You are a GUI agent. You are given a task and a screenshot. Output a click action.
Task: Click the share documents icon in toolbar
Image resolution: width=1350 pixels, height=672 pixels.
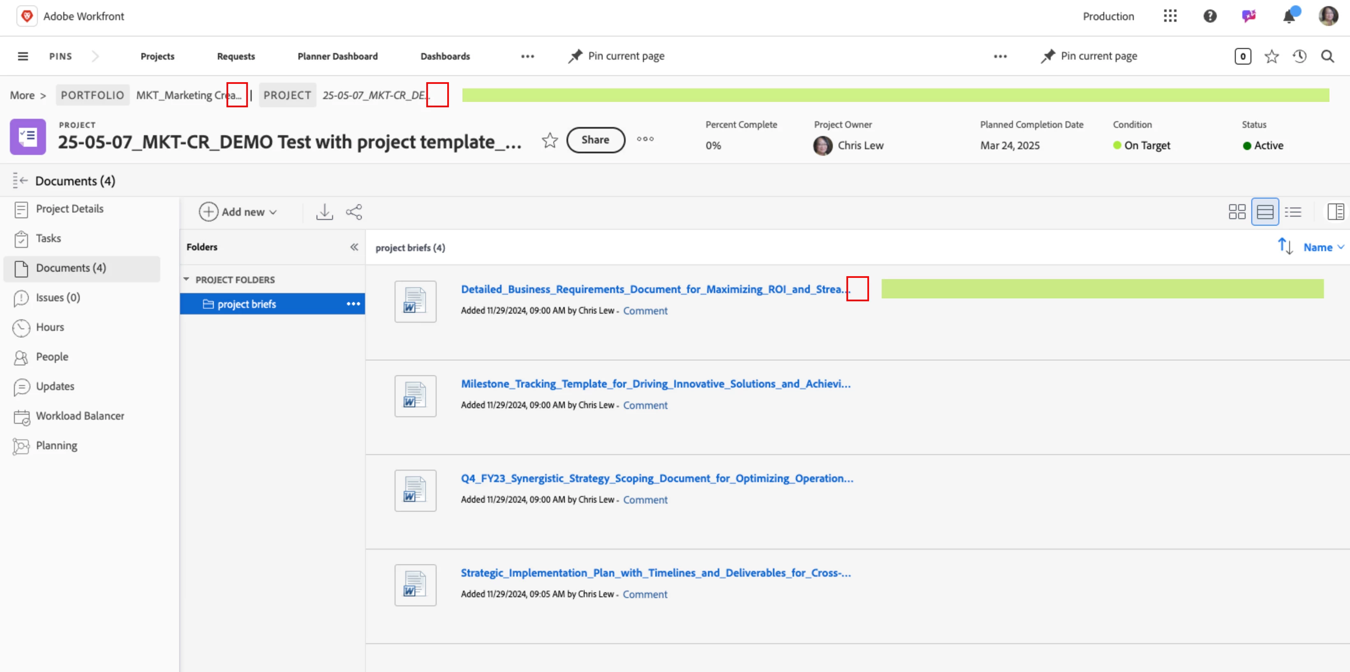(354, 212)
